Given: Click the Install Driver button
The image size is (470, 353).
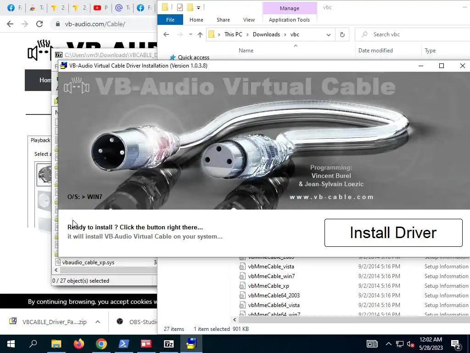Looking at the screenshot, I should coord(393,233).
